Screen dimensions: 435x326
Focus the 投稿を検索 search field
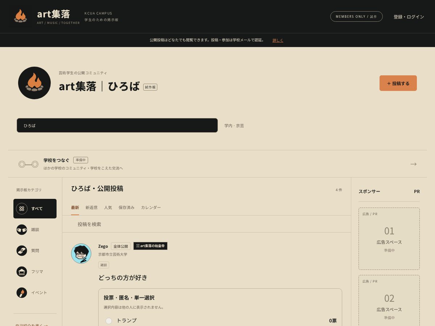point(207,224)
